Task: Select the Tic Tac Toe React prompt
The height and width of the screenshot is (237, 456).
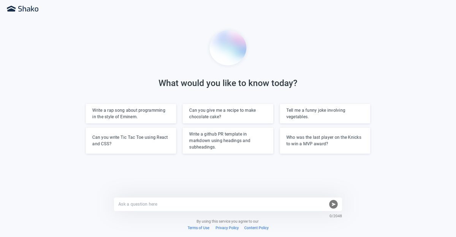Action: (131, 141)
